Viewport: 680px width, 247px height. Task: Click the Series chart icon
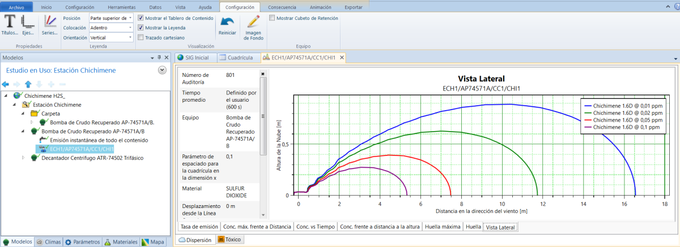pyautogui.click(x=50, y=24)
